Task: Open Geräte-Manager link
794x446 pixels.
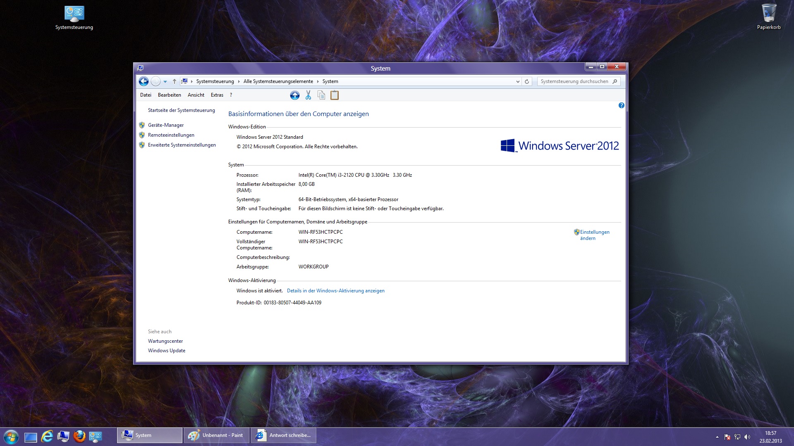Action: 166,125
